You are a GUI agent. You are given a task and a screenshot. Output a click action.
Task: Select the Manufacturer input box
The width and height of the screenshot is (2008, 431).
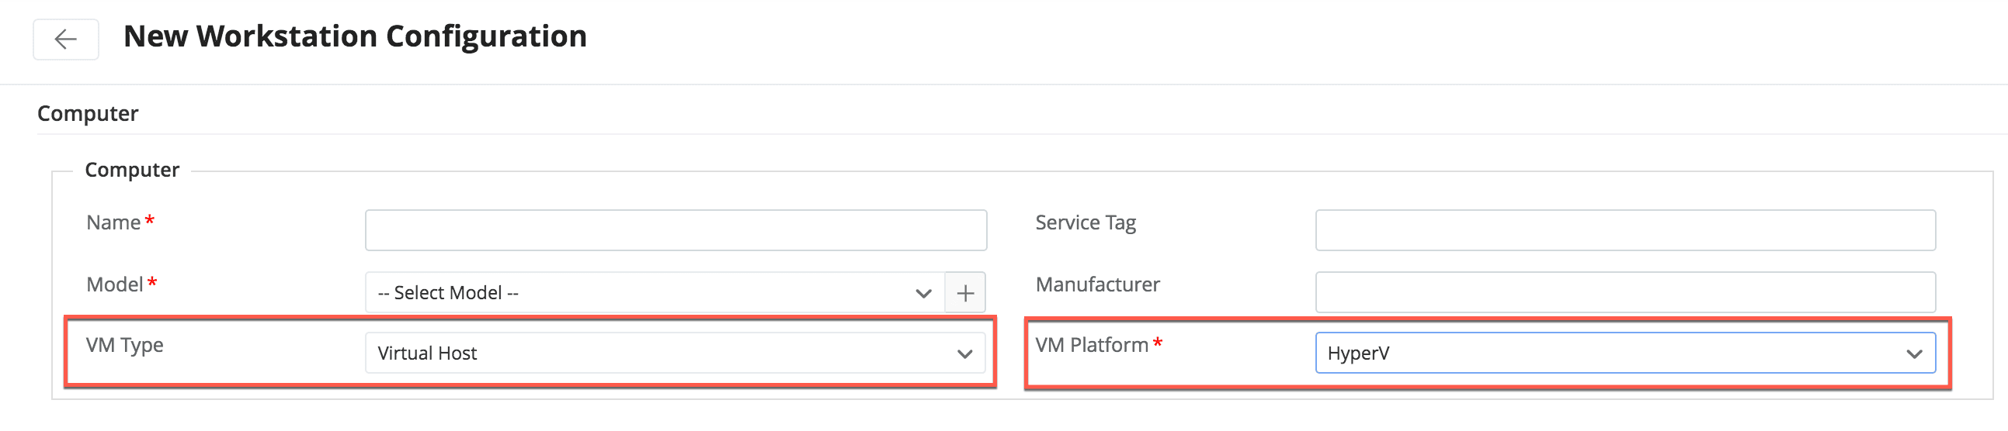(x=1624, y=292)
